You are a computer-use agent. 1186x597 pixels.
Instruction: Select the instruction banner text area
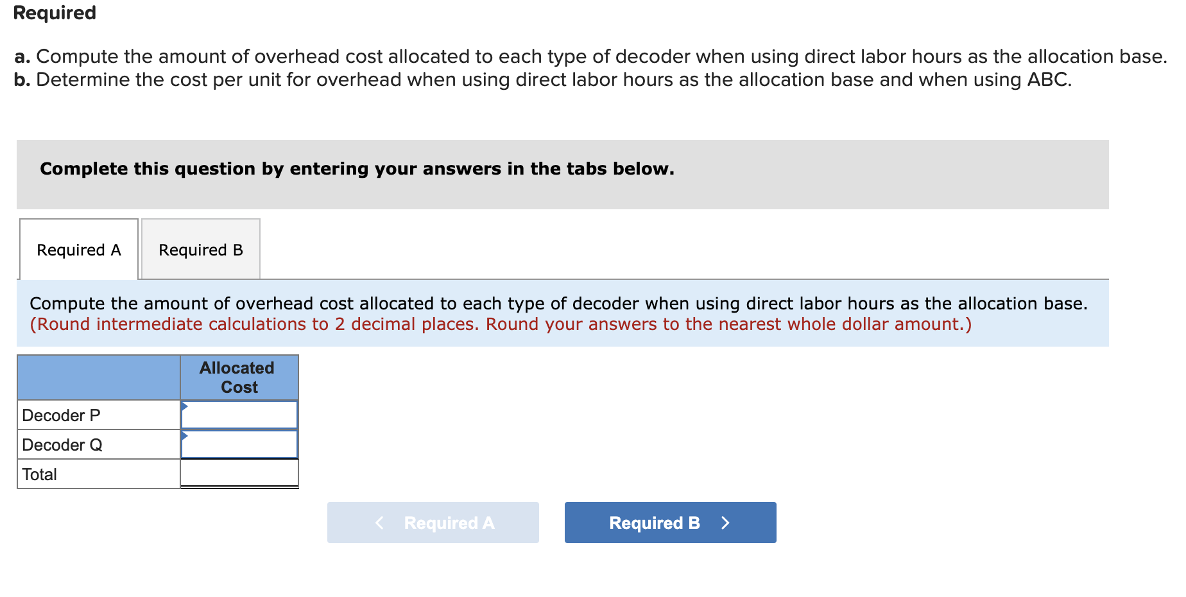tap(558, 313)
